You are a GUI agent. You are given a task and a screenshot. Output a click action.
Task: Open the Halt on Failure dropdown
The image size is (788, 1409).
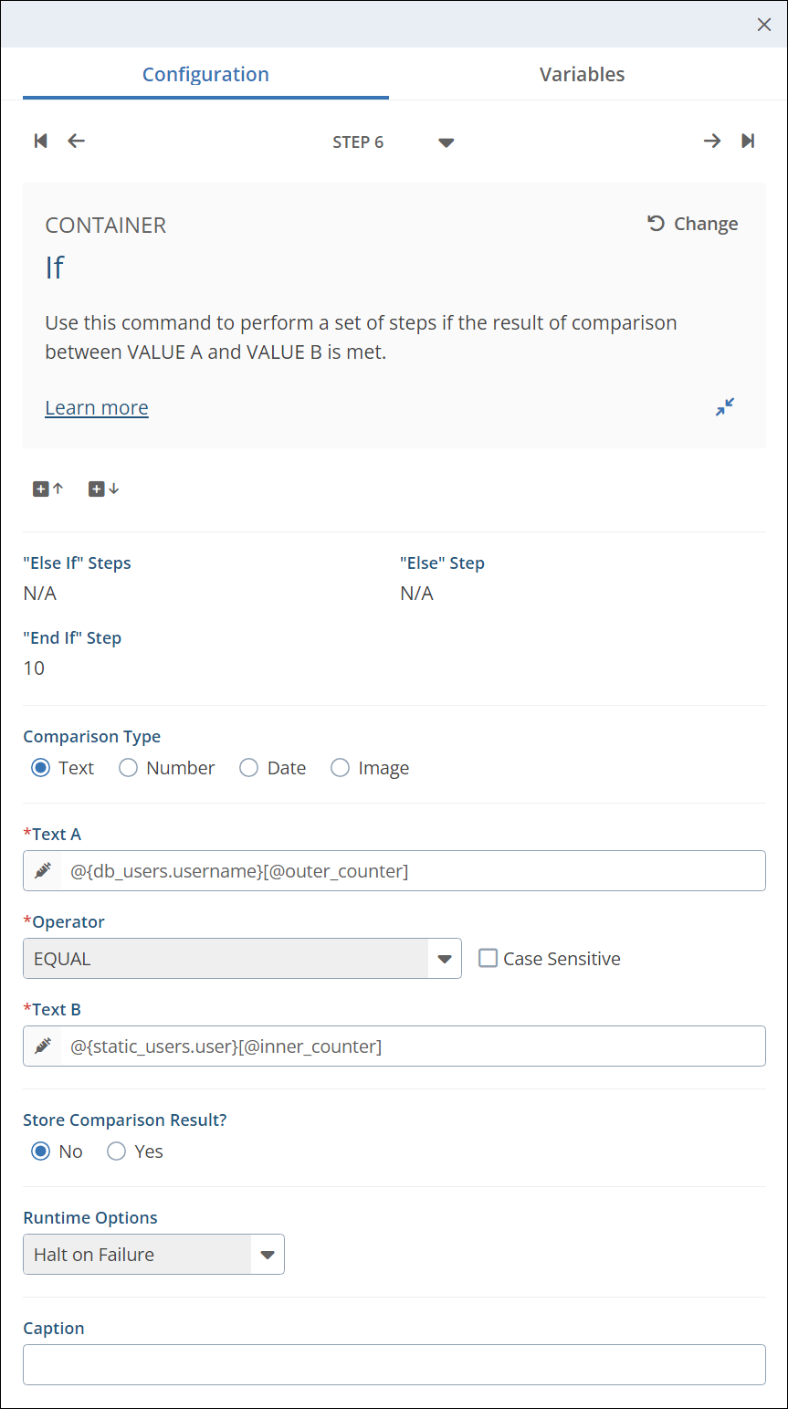coord(267,1255)
